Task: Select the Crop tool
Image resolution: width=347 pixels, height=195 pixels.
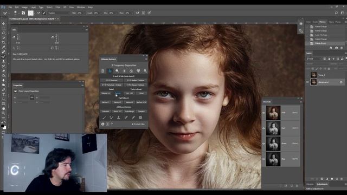Action: point(3,42)
